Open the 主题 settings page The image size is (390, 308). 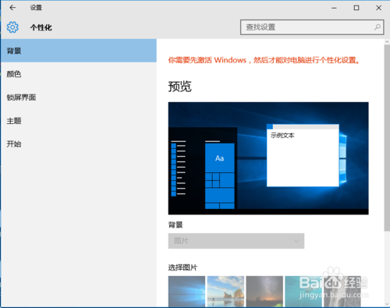pos(79,121)
